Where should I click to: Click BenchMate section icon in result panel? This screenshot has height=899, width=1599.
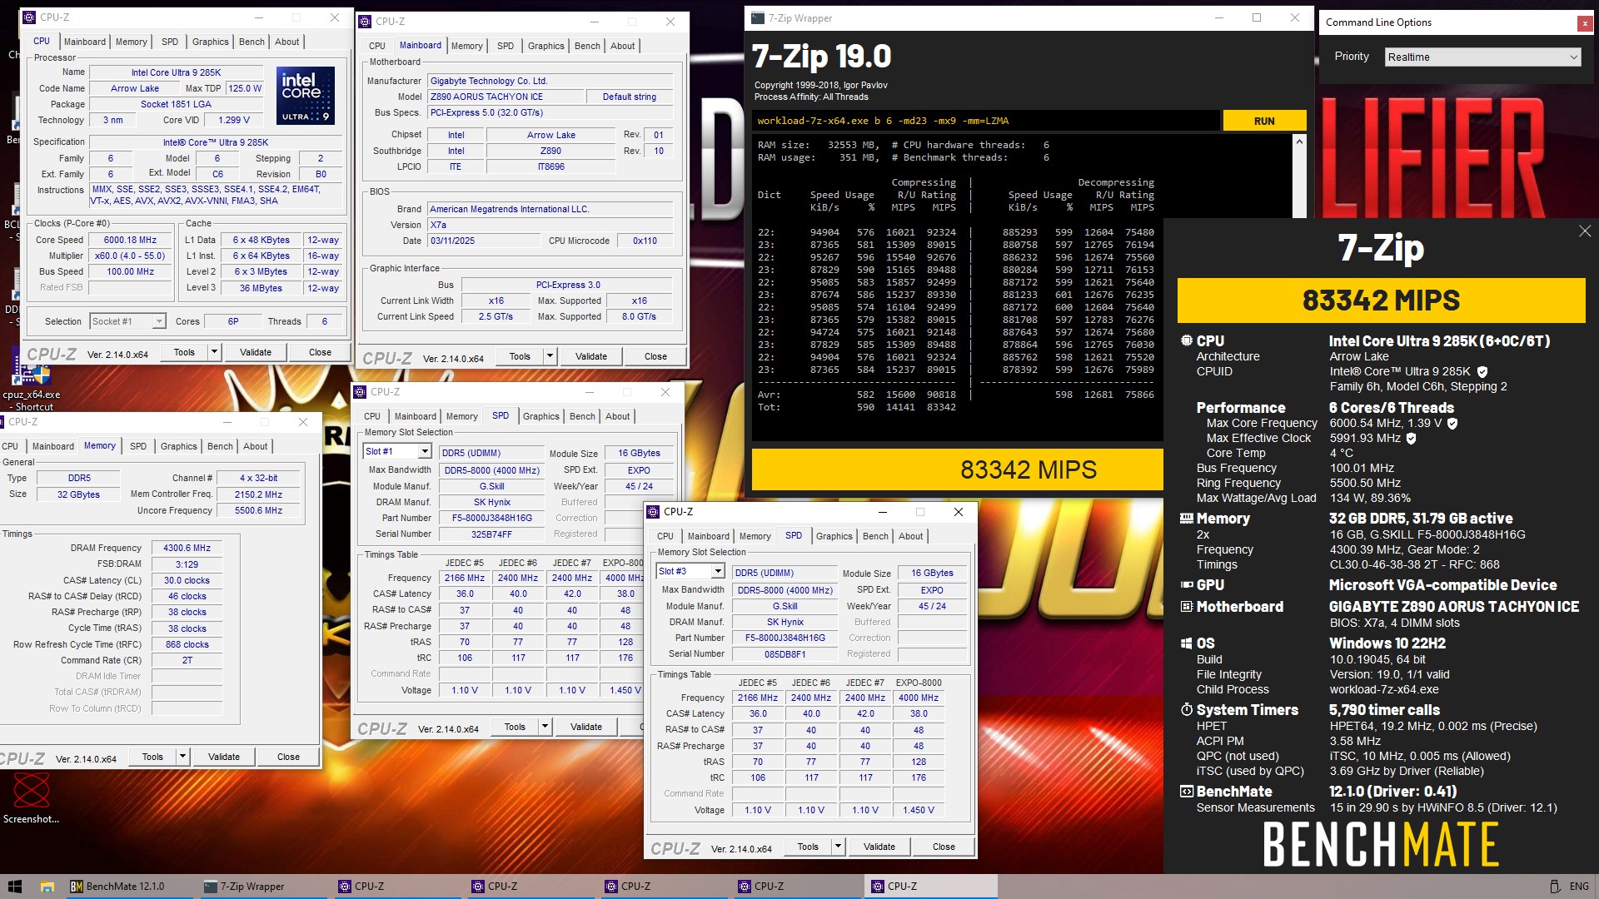1187,792
